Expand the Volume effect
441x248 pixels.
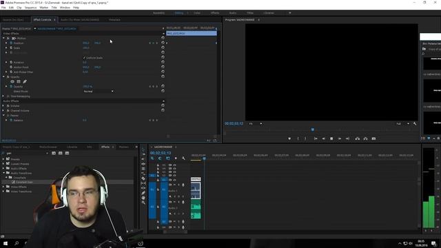(3, 105)
